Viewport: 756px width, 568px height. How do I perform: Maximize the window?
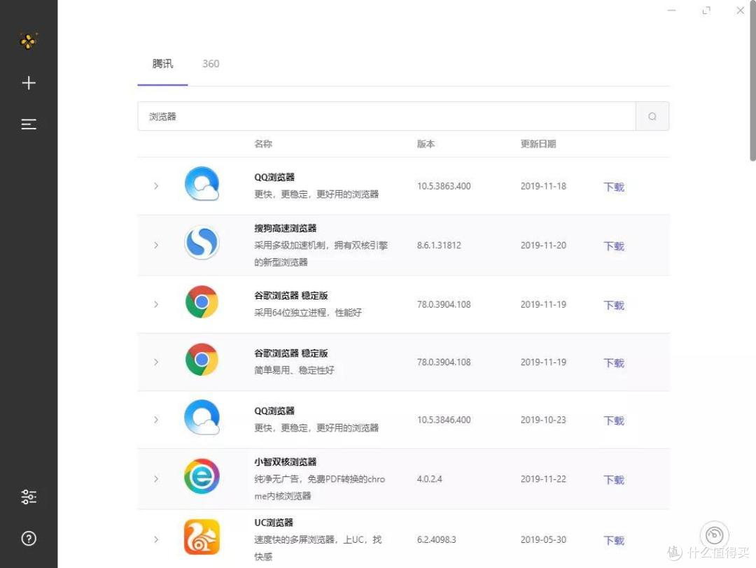[706, 10]
